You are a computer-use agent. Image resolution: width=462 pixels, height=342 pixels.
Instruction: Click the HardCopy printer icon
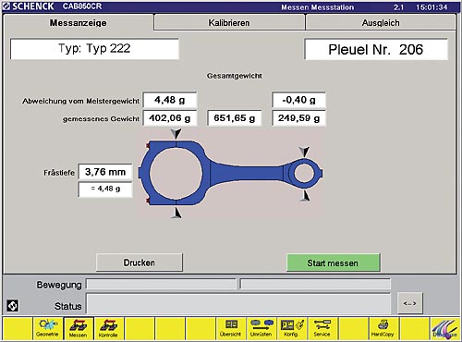coord(383,328)
